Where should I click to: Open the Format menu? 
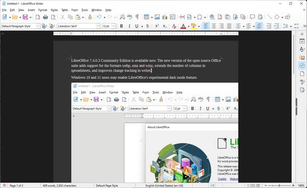pos(42,10)
